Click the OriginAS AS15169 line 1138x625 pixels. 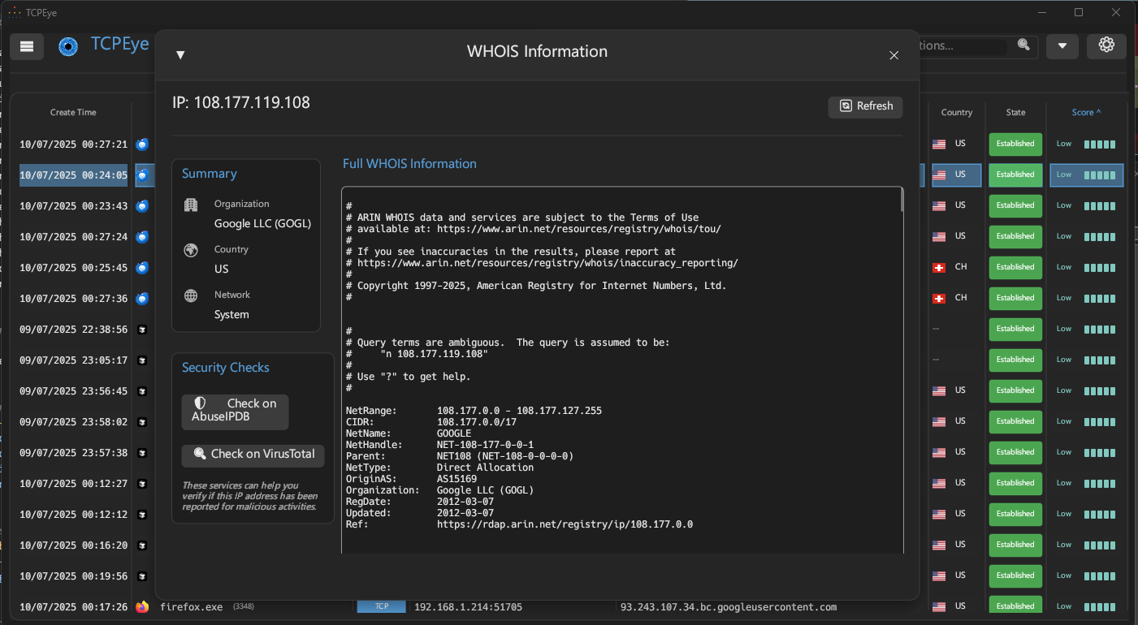point(412,479)
